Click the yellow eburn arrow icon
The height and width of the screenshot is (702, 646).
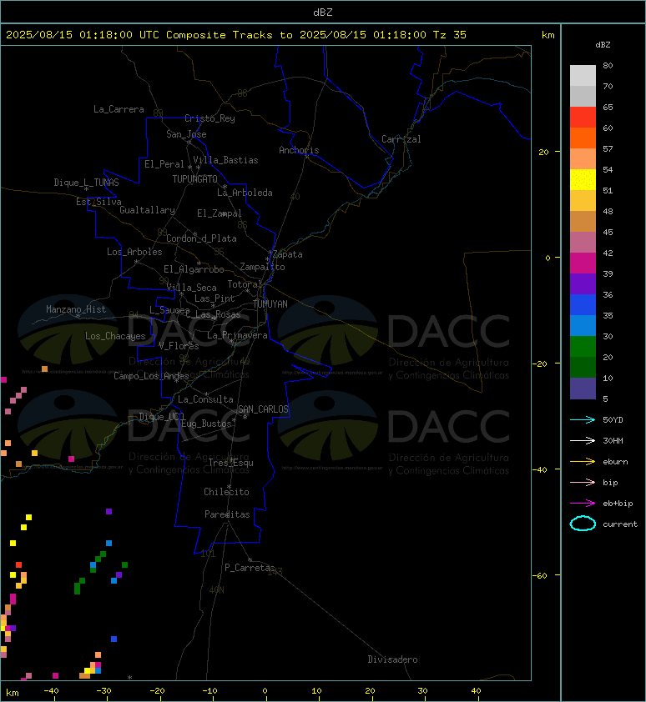583,462
